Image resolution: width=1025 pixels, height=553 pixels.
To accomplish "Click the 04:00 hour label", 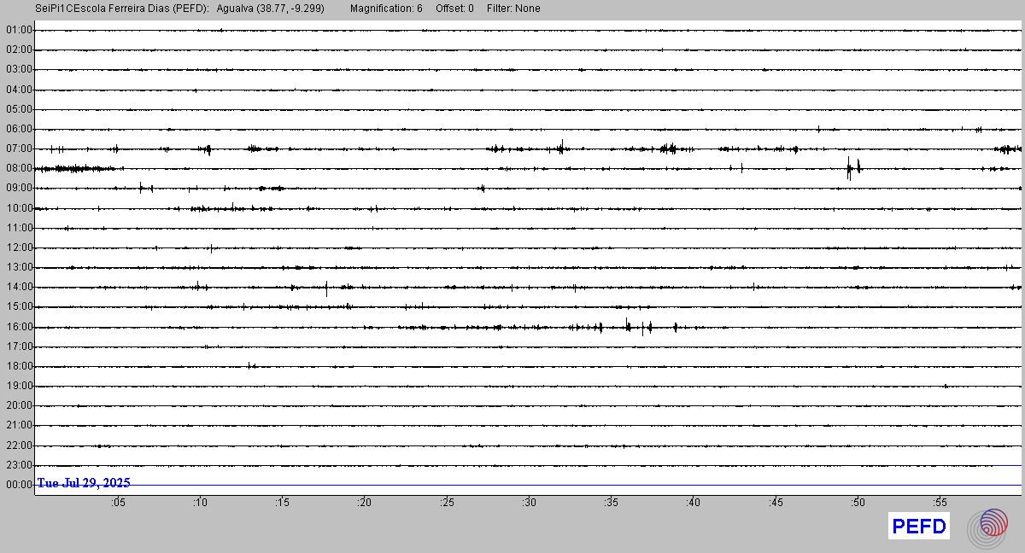I will tap(19, 90).
